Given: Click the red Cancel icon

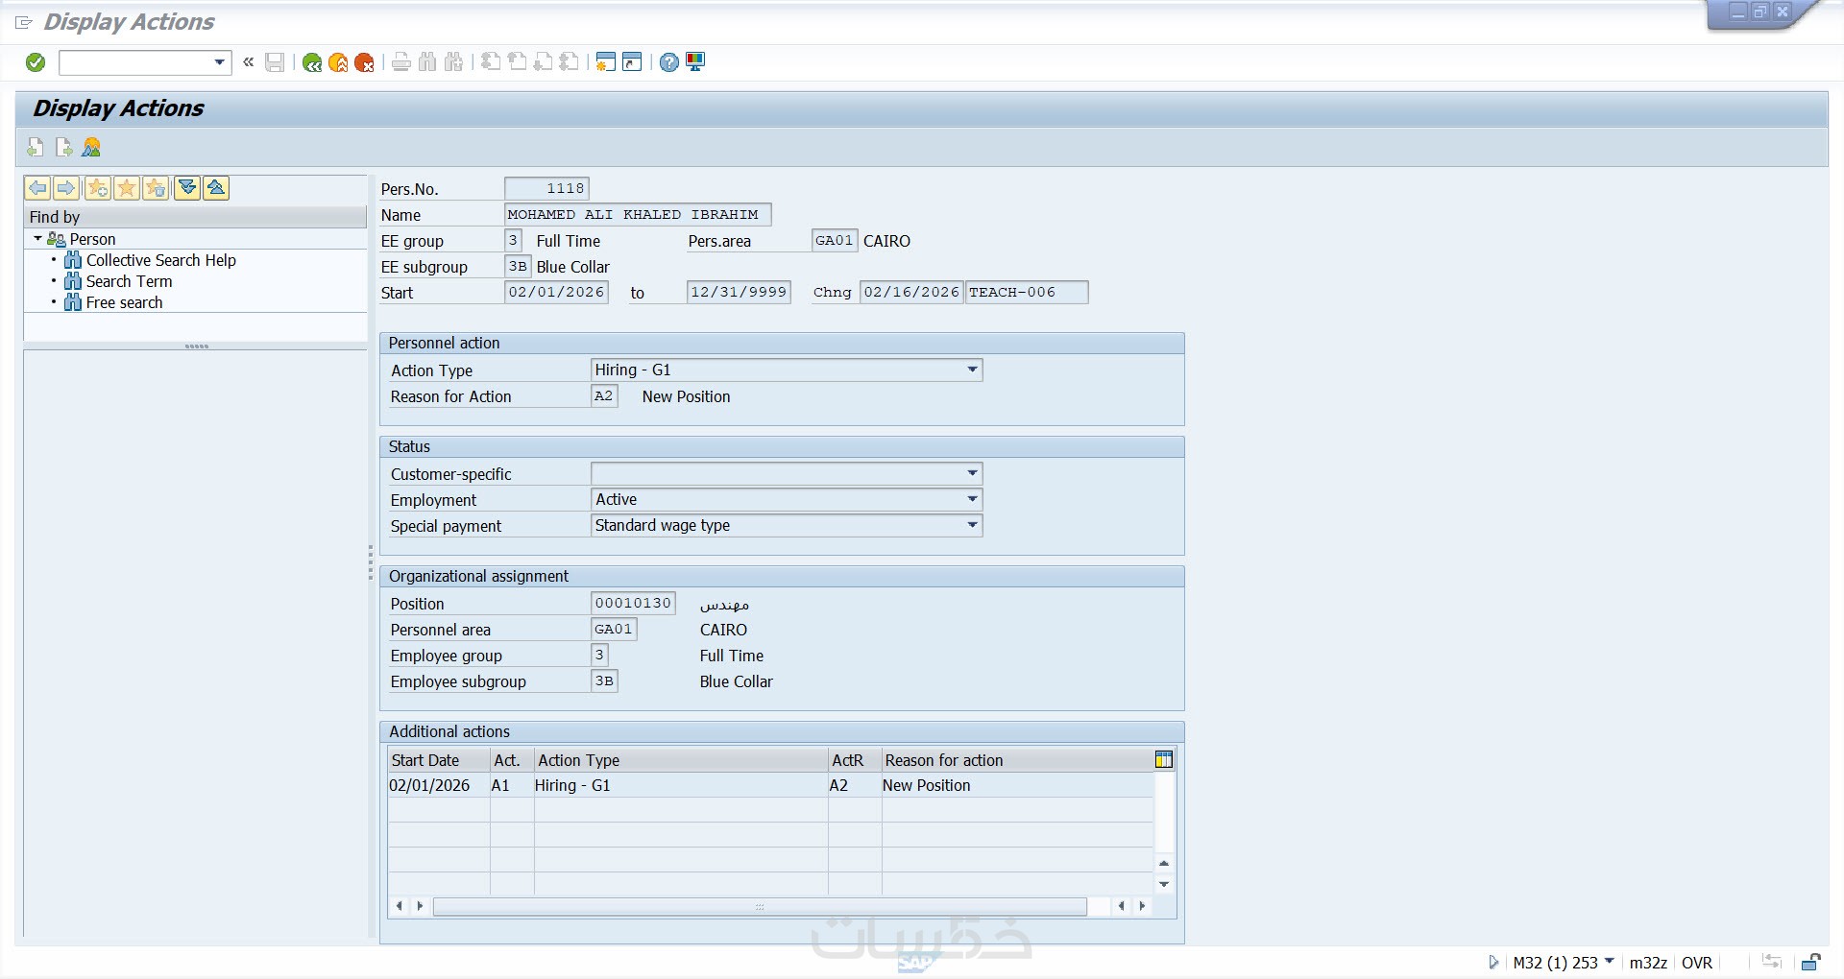Looking at the screenshot, I should (x=364, y=62).
